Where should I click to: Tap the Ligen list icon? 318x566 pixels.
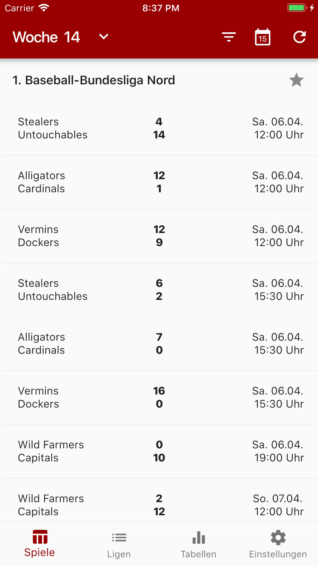coord(119,537)
